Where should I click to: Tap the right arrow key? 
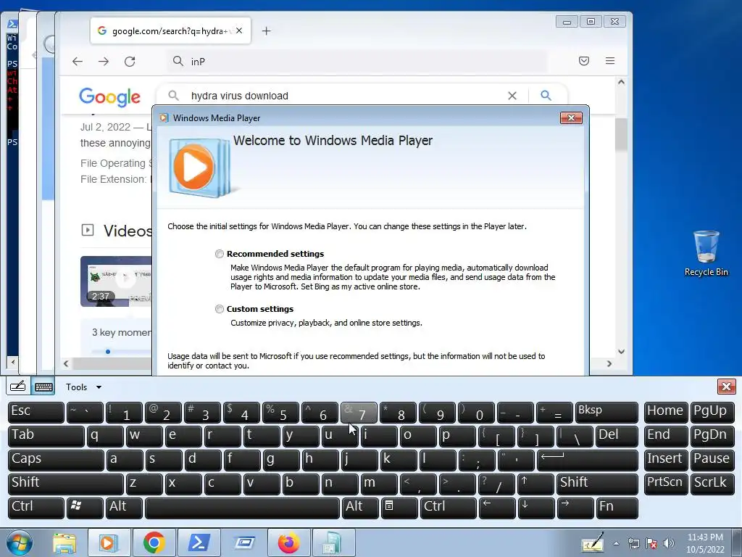(575, 508)
